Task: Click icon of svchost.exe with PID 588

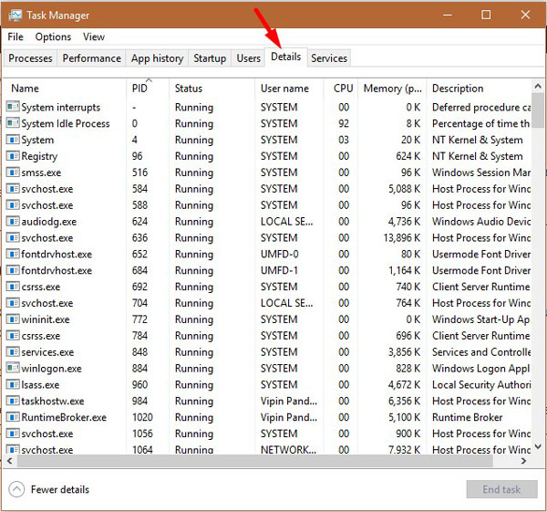Action: [13, 205]
